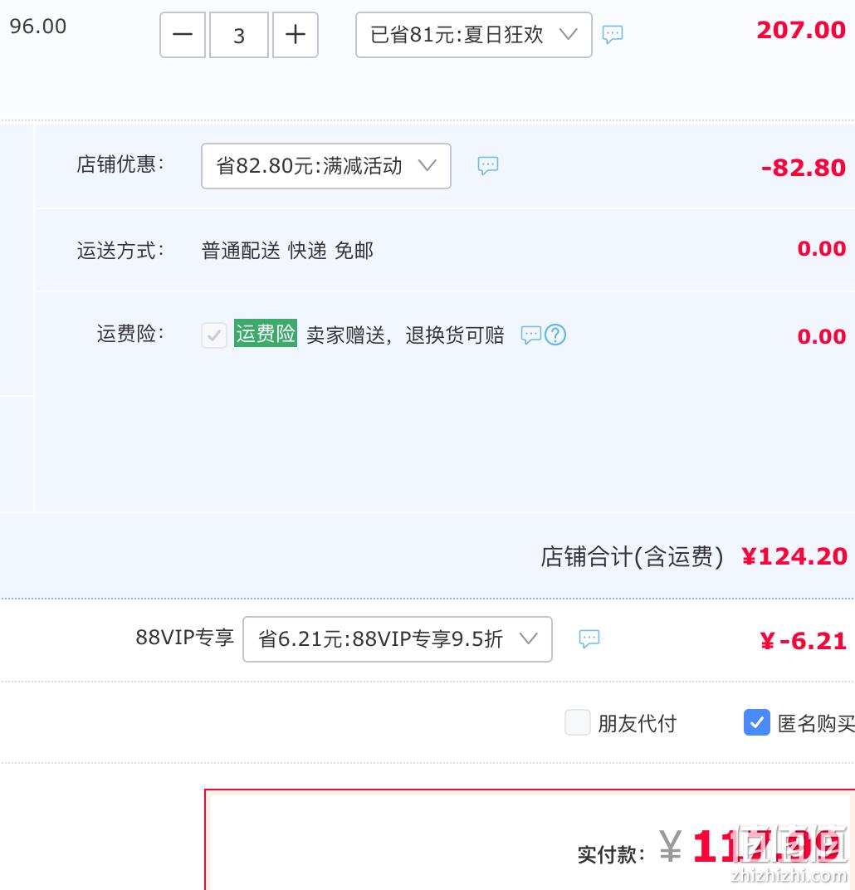Click the 207.00 item subtotal price
This screenshot has width=855, height=890.
pyautogui.click(x=801, y=30)
